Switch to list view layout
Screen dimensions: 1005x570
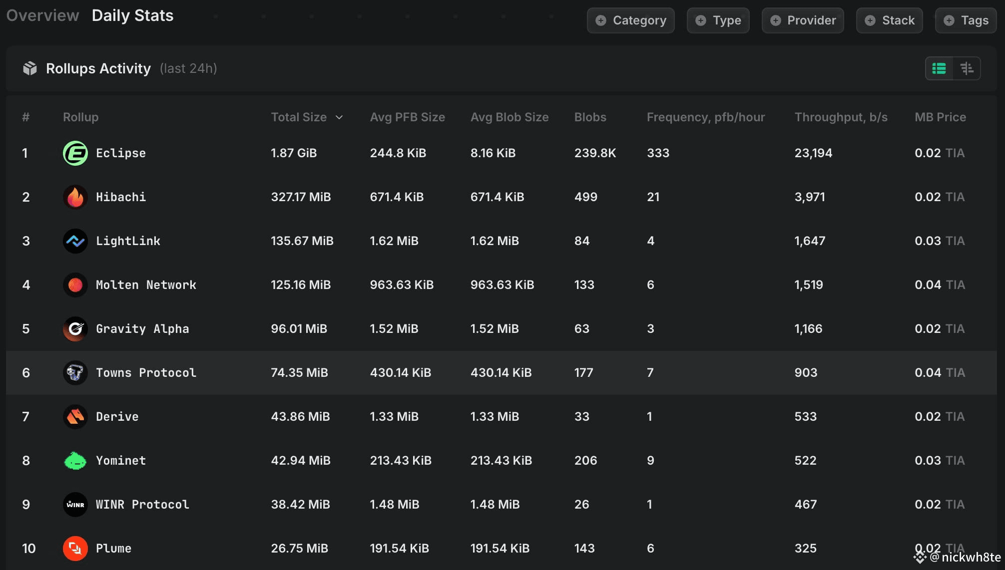(939, 68)
